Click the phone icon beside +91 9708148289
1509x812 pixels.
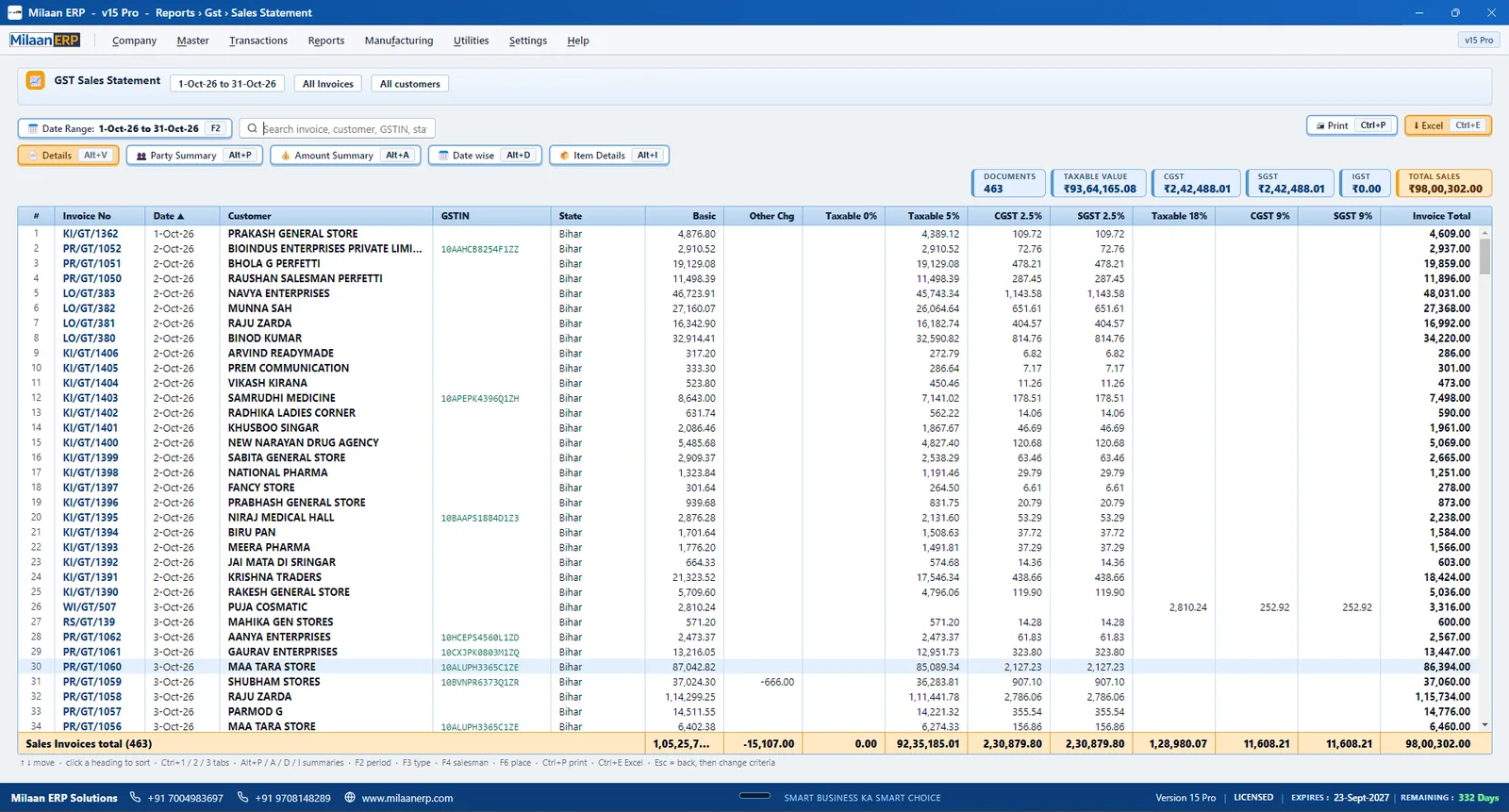pos(243,798)
